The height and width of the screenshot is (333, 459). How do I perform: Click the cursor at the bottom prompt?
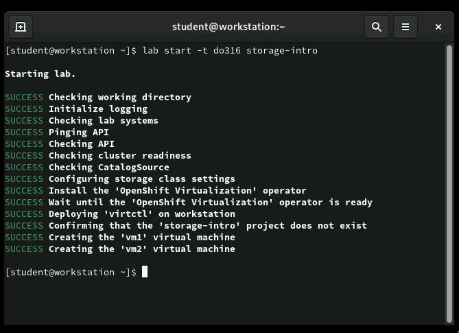click(x=145, y=272)
